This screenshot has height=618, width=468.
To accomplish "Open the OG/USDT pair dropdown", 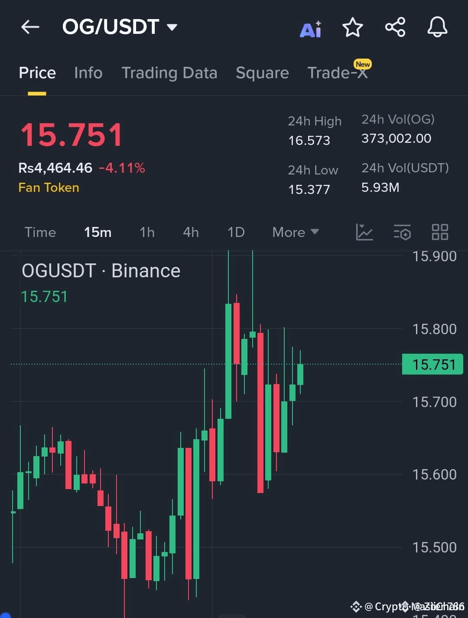I will point(172,27).
